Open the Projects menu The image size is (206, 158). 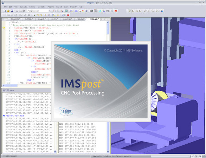[x=73, y=7]
